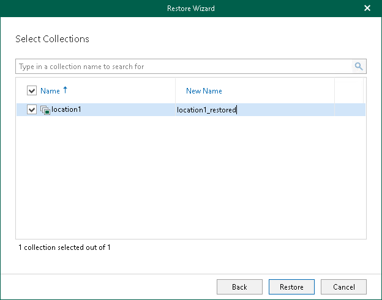Click the '1 collection selected' status text
Image resolution: width=382 pixels, height=300 pixels.
[x=64, y=247]
